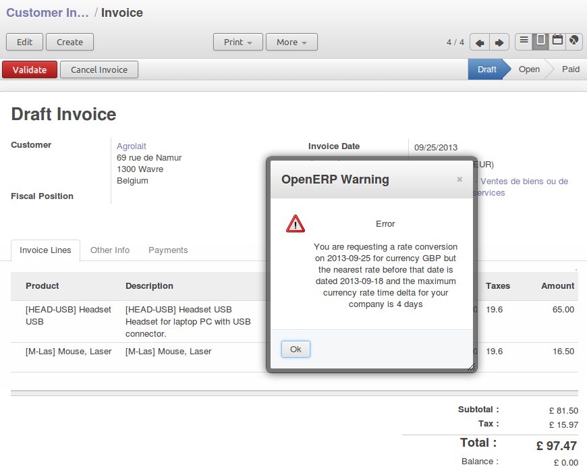Expand the More dropdown menu
Image resolution: width=587 pixels, height=469 pixels.
click(291, 42)
